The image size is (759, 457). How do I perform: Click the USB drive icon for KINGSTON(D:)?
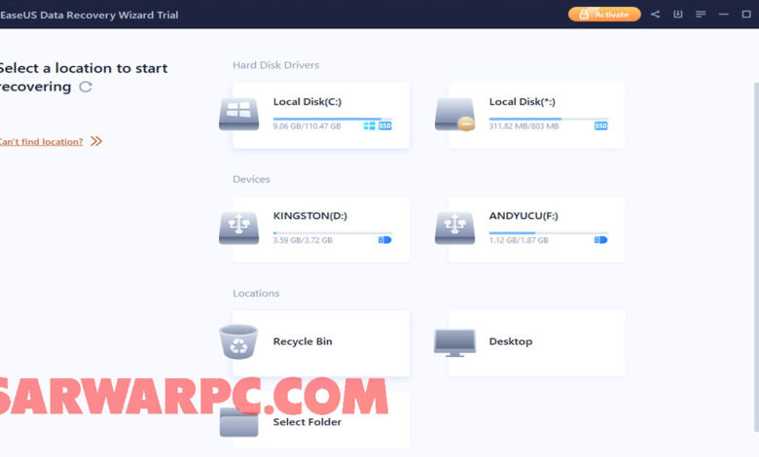coord(238,228)
